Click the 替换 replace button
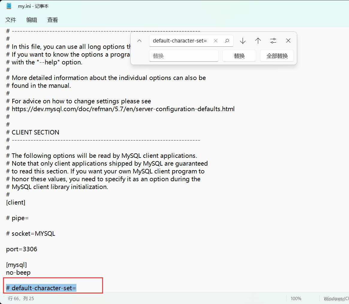 coord(239,56)
